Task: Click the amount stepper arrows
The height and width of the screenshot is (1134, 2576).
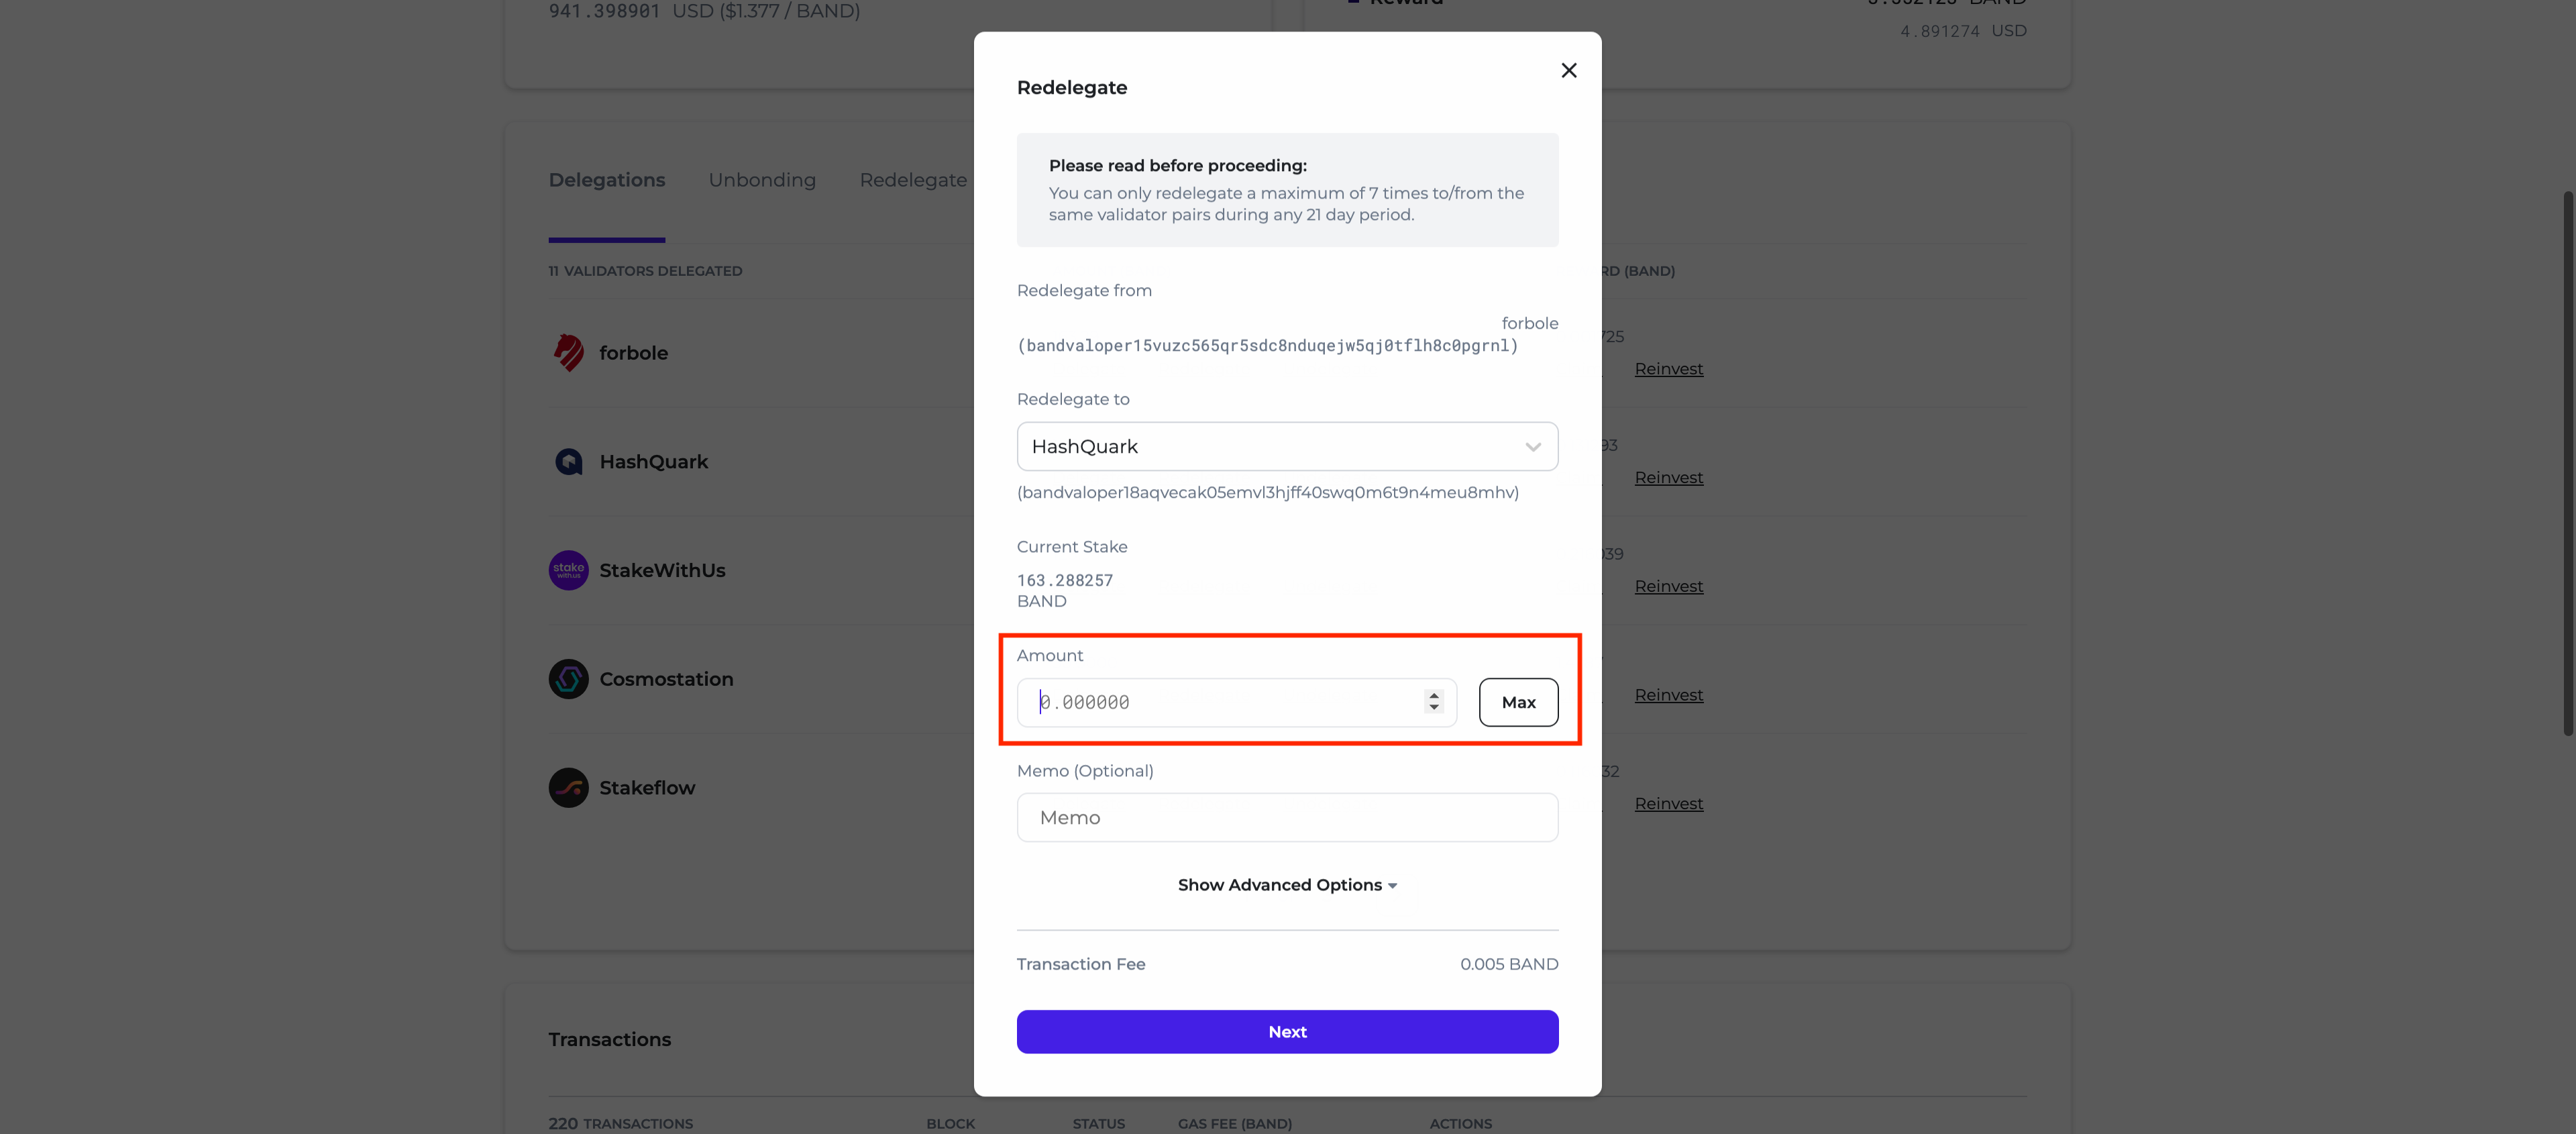Action: click(x=1433, y=702)
